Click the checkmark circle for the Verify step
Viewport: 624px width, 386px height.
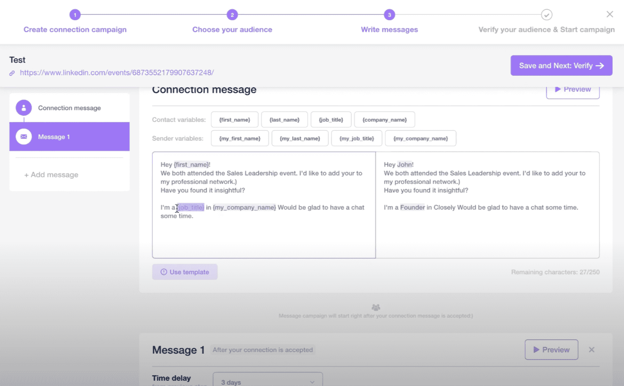[546, 15]
